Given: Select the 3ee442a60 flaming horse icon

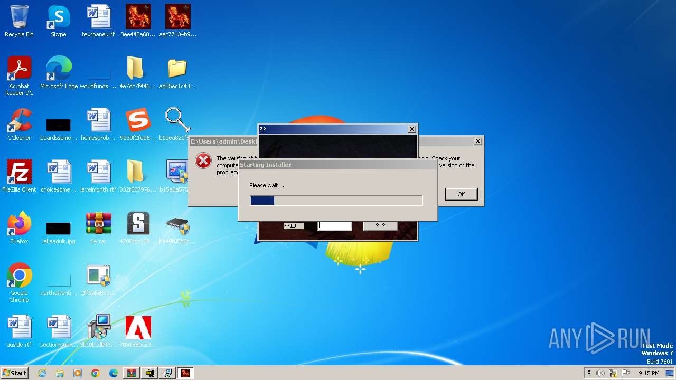Looking at the screenshot, I should coord(138,21).
